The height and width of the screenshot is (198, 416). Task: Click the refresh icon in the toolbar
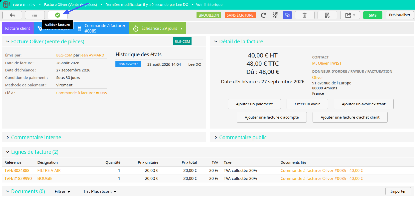(264, 15)
